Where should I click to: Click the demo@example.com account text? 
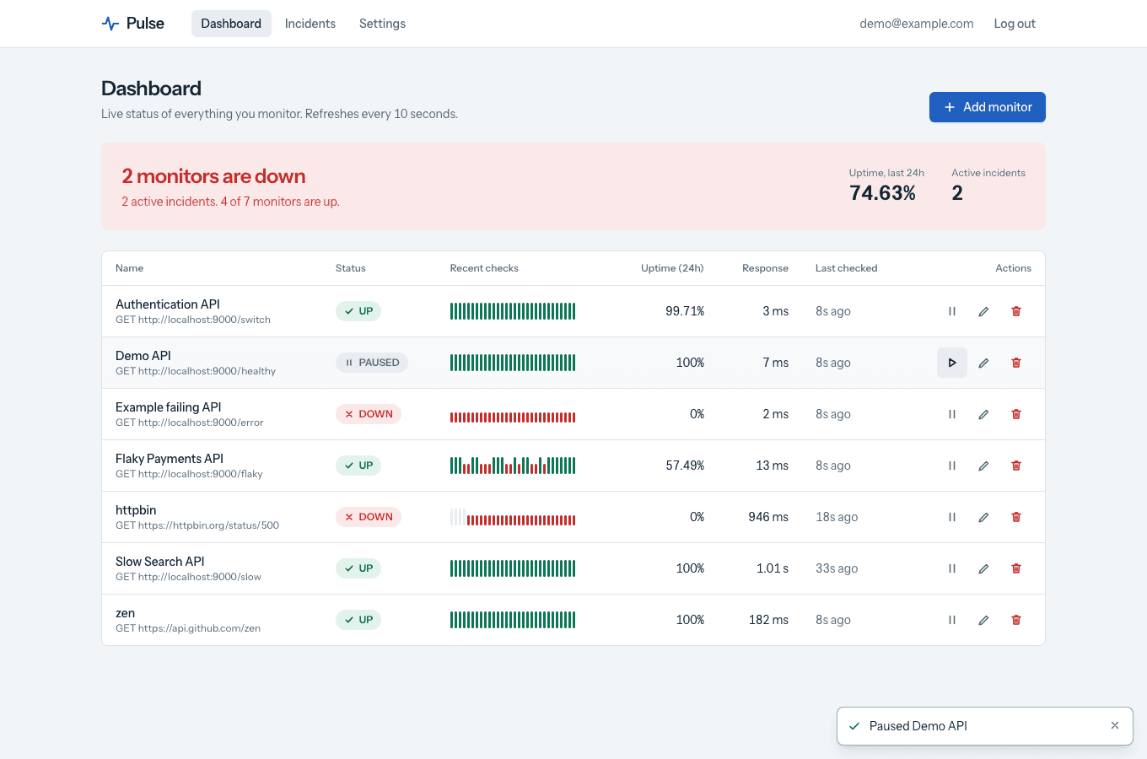[917, 24]
